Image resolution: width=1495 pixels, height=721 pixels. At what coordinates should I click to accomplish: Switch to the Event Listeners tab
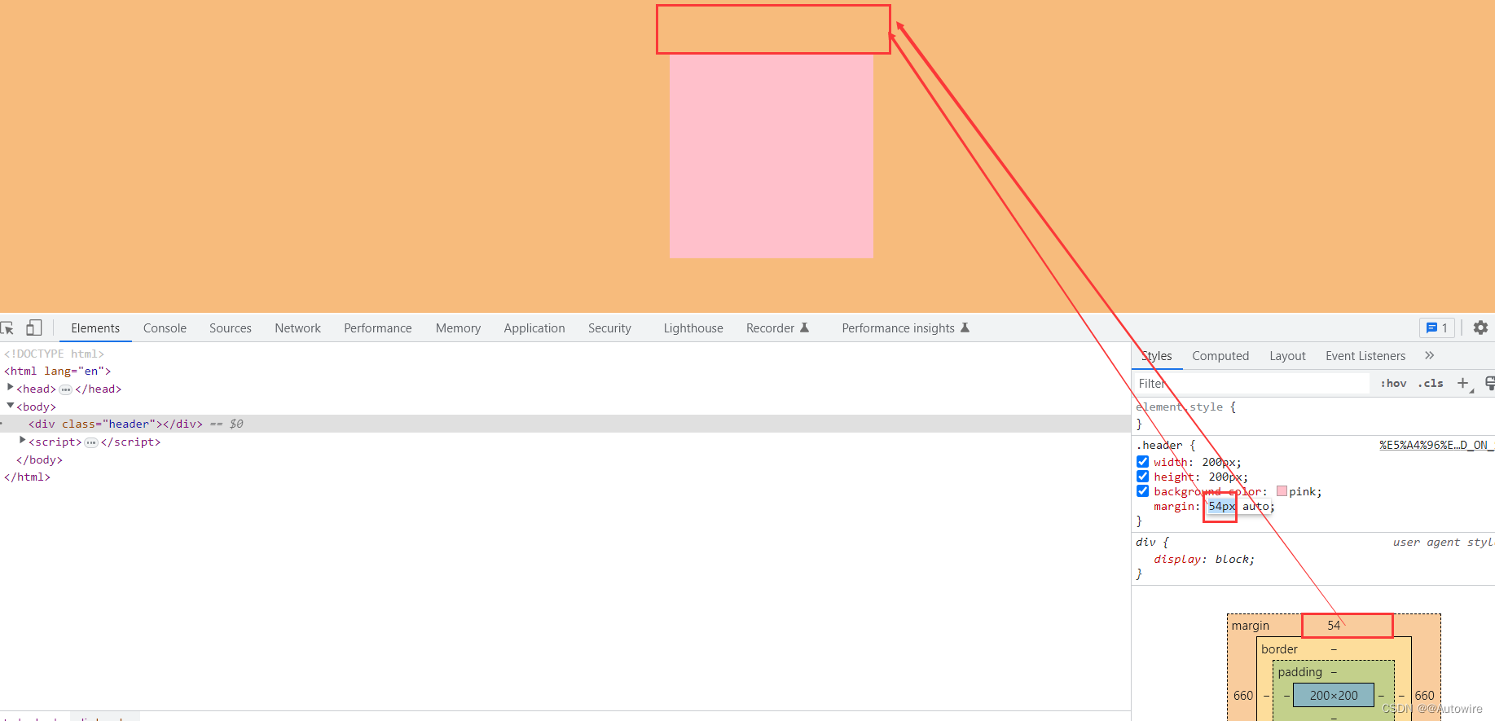[x=1365, y=355]
